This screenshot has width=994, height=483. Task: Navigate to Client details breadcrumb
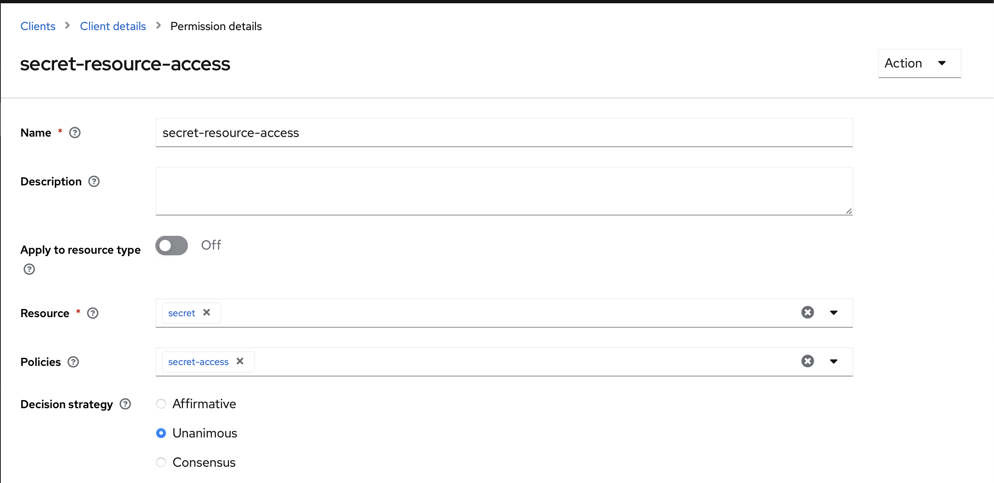[x=113, y=26]
